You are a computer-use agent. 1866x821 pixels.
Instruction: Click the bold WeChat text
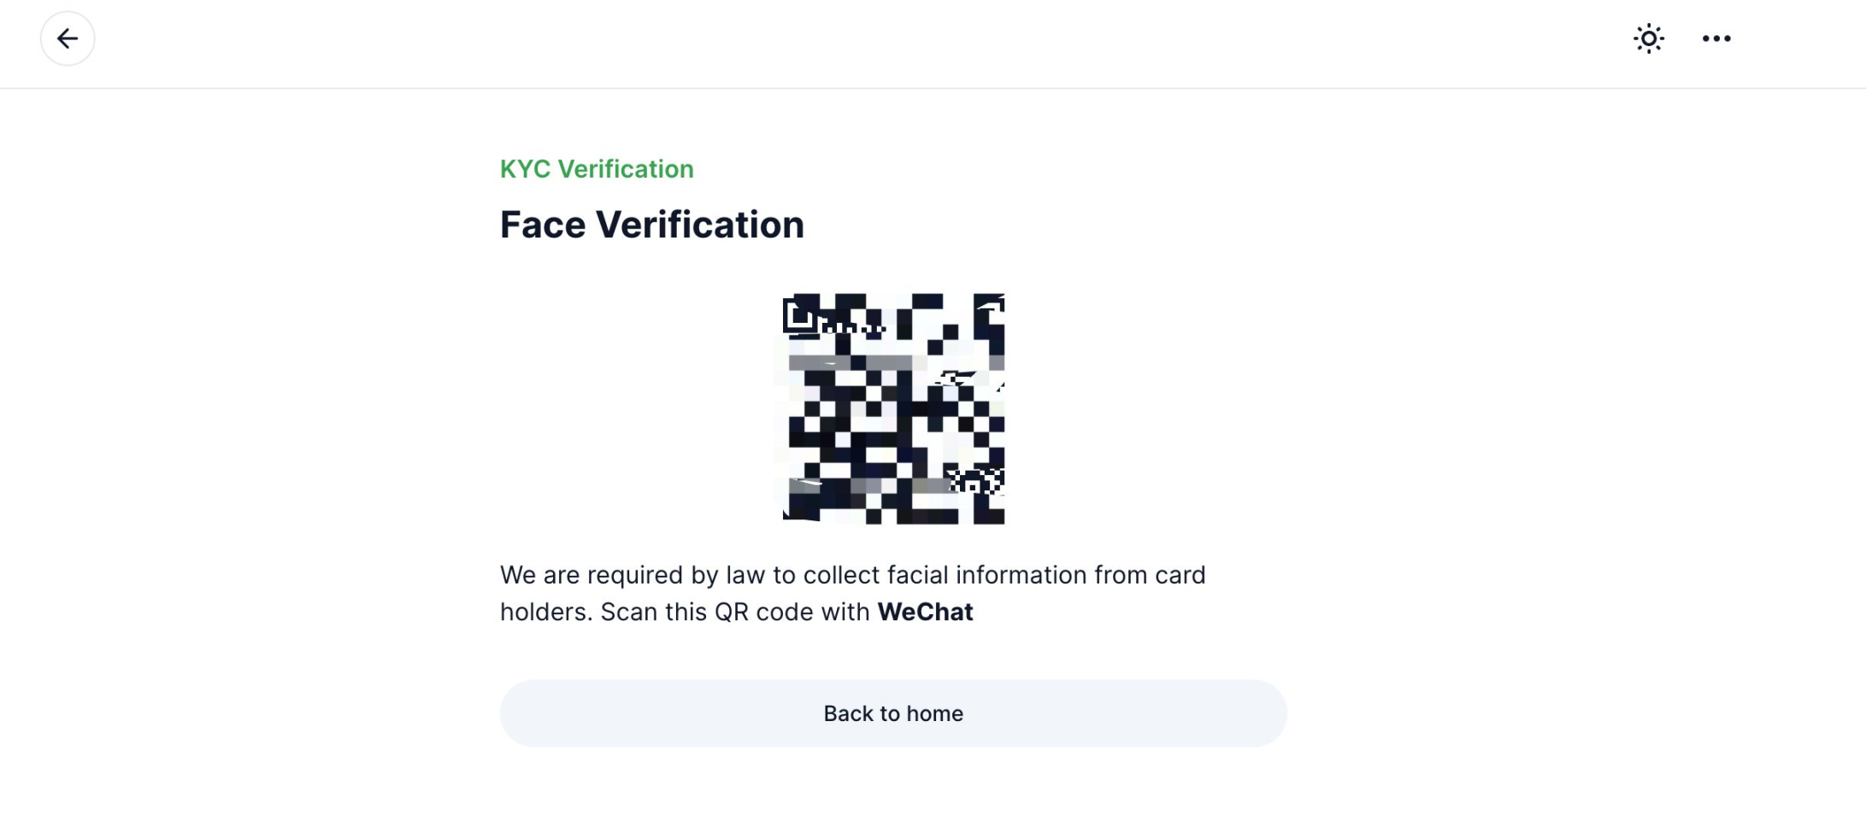pyautogui.click(x=925, y=613)
